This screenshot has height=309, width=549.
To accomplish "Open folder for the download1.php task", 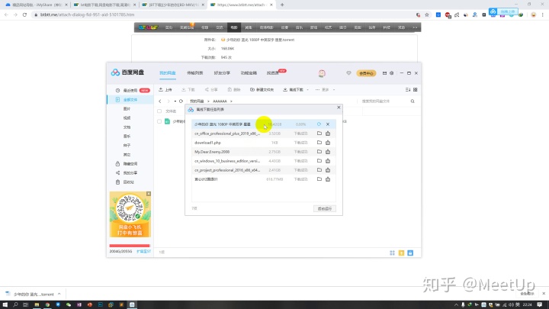I will (319, 143).
